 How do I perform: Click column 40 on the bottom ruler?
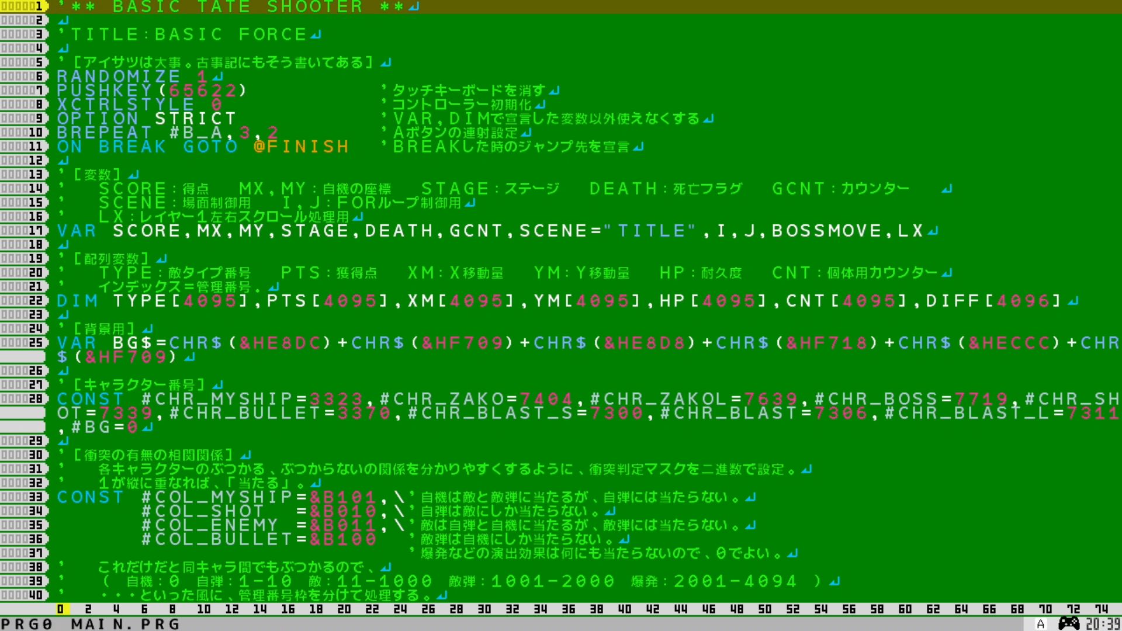(x=625, y=609)
